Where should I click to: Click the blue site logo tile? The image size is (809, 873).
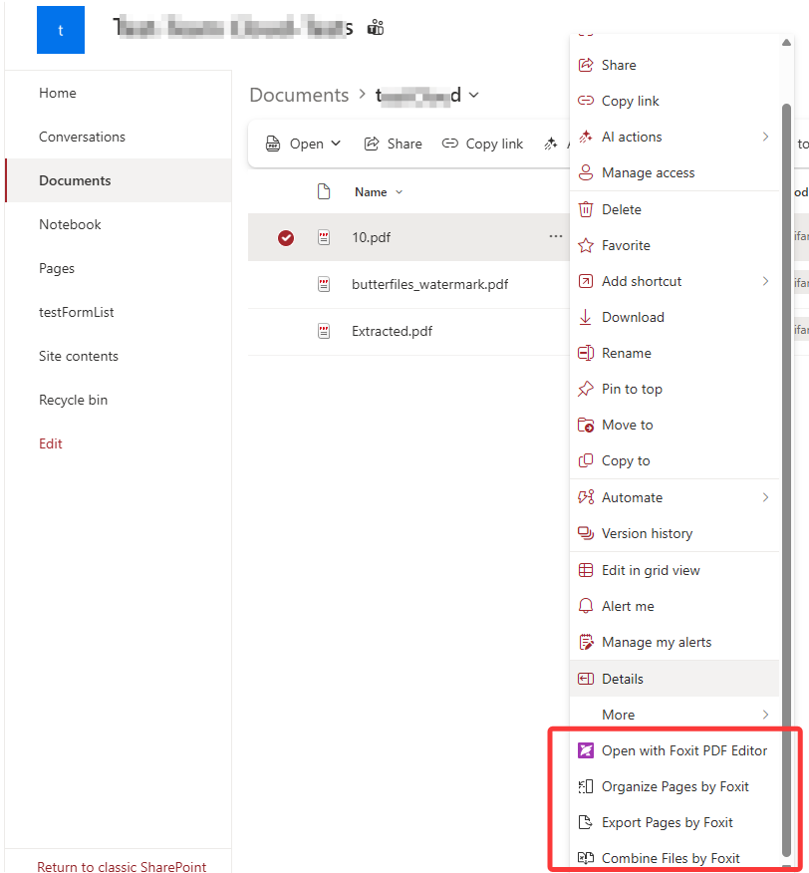(61, 30)
